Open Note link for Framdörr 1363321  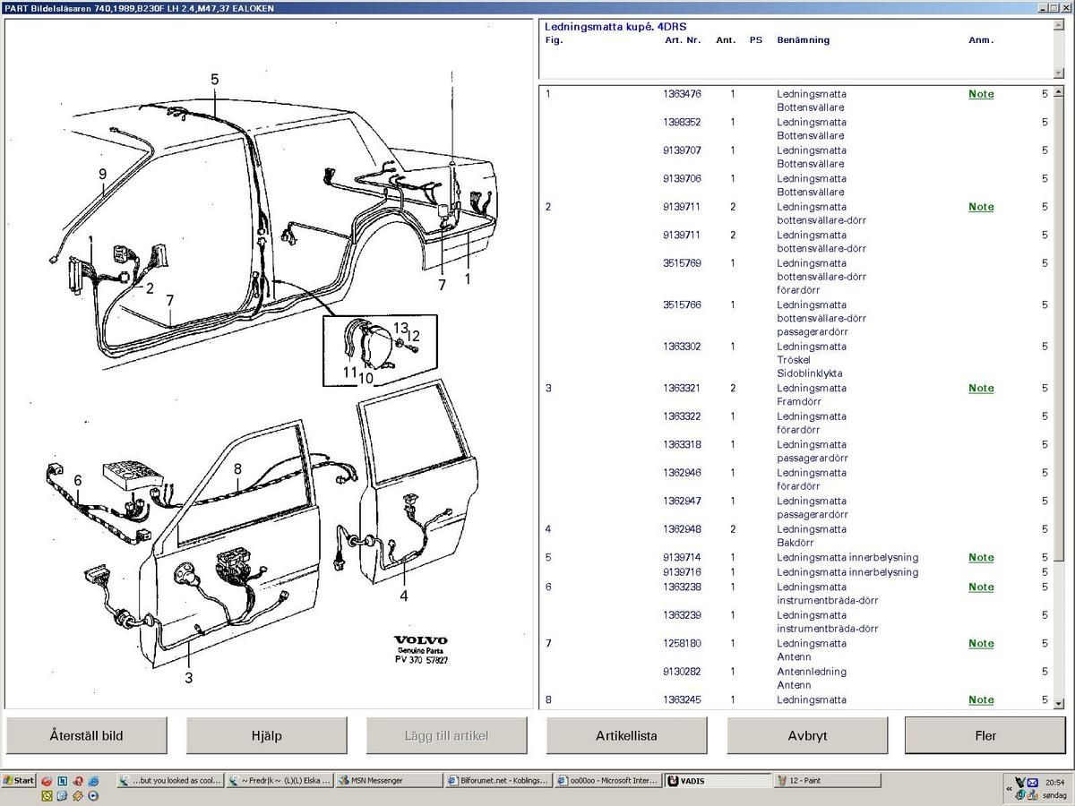(981, 389)
